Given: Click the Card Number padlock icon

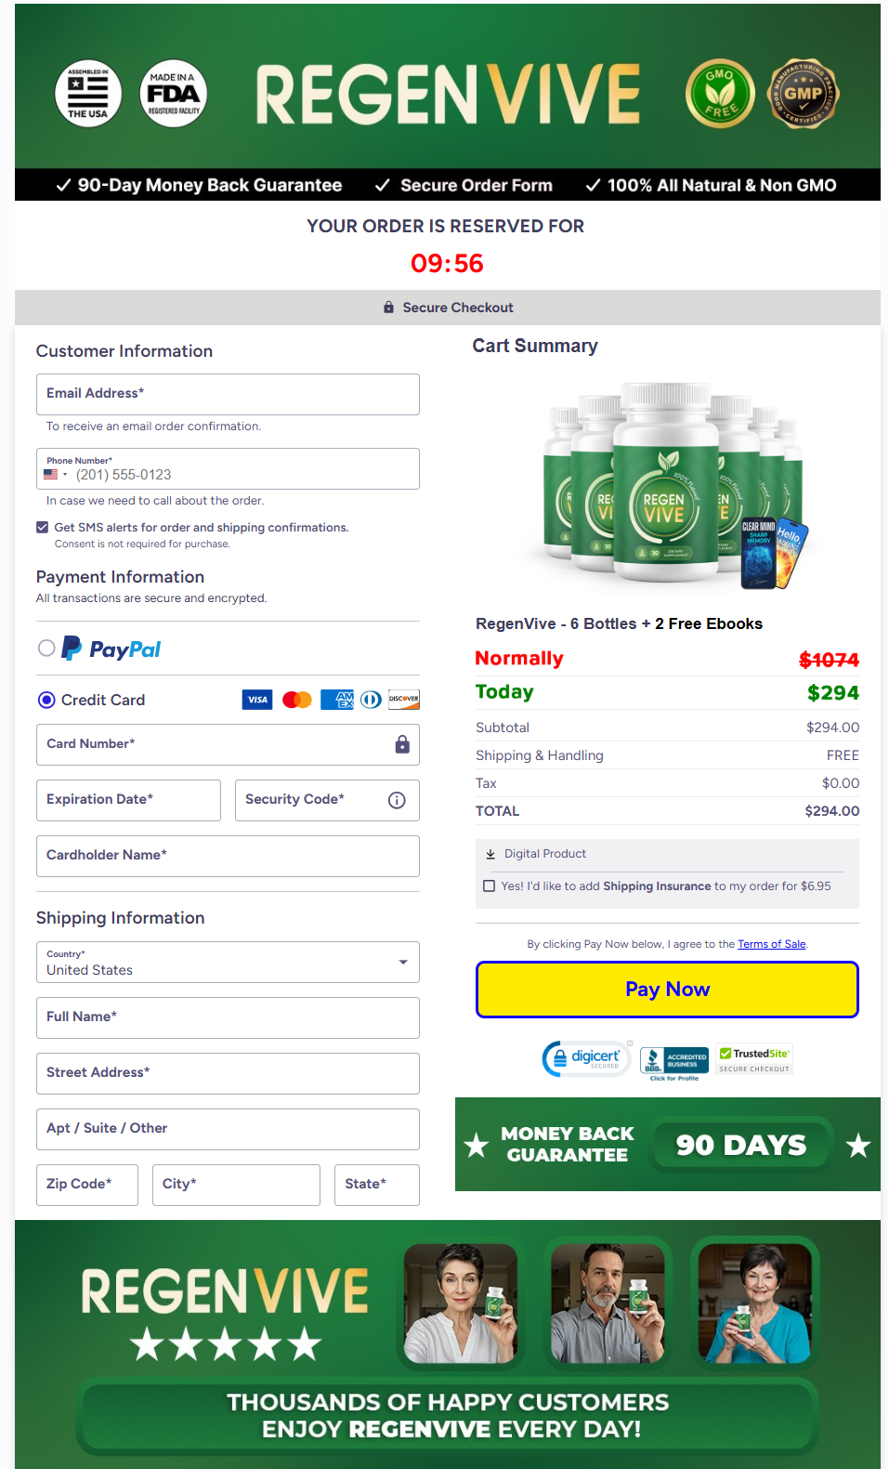Looking at the screenshot, I should pos(402,744).
